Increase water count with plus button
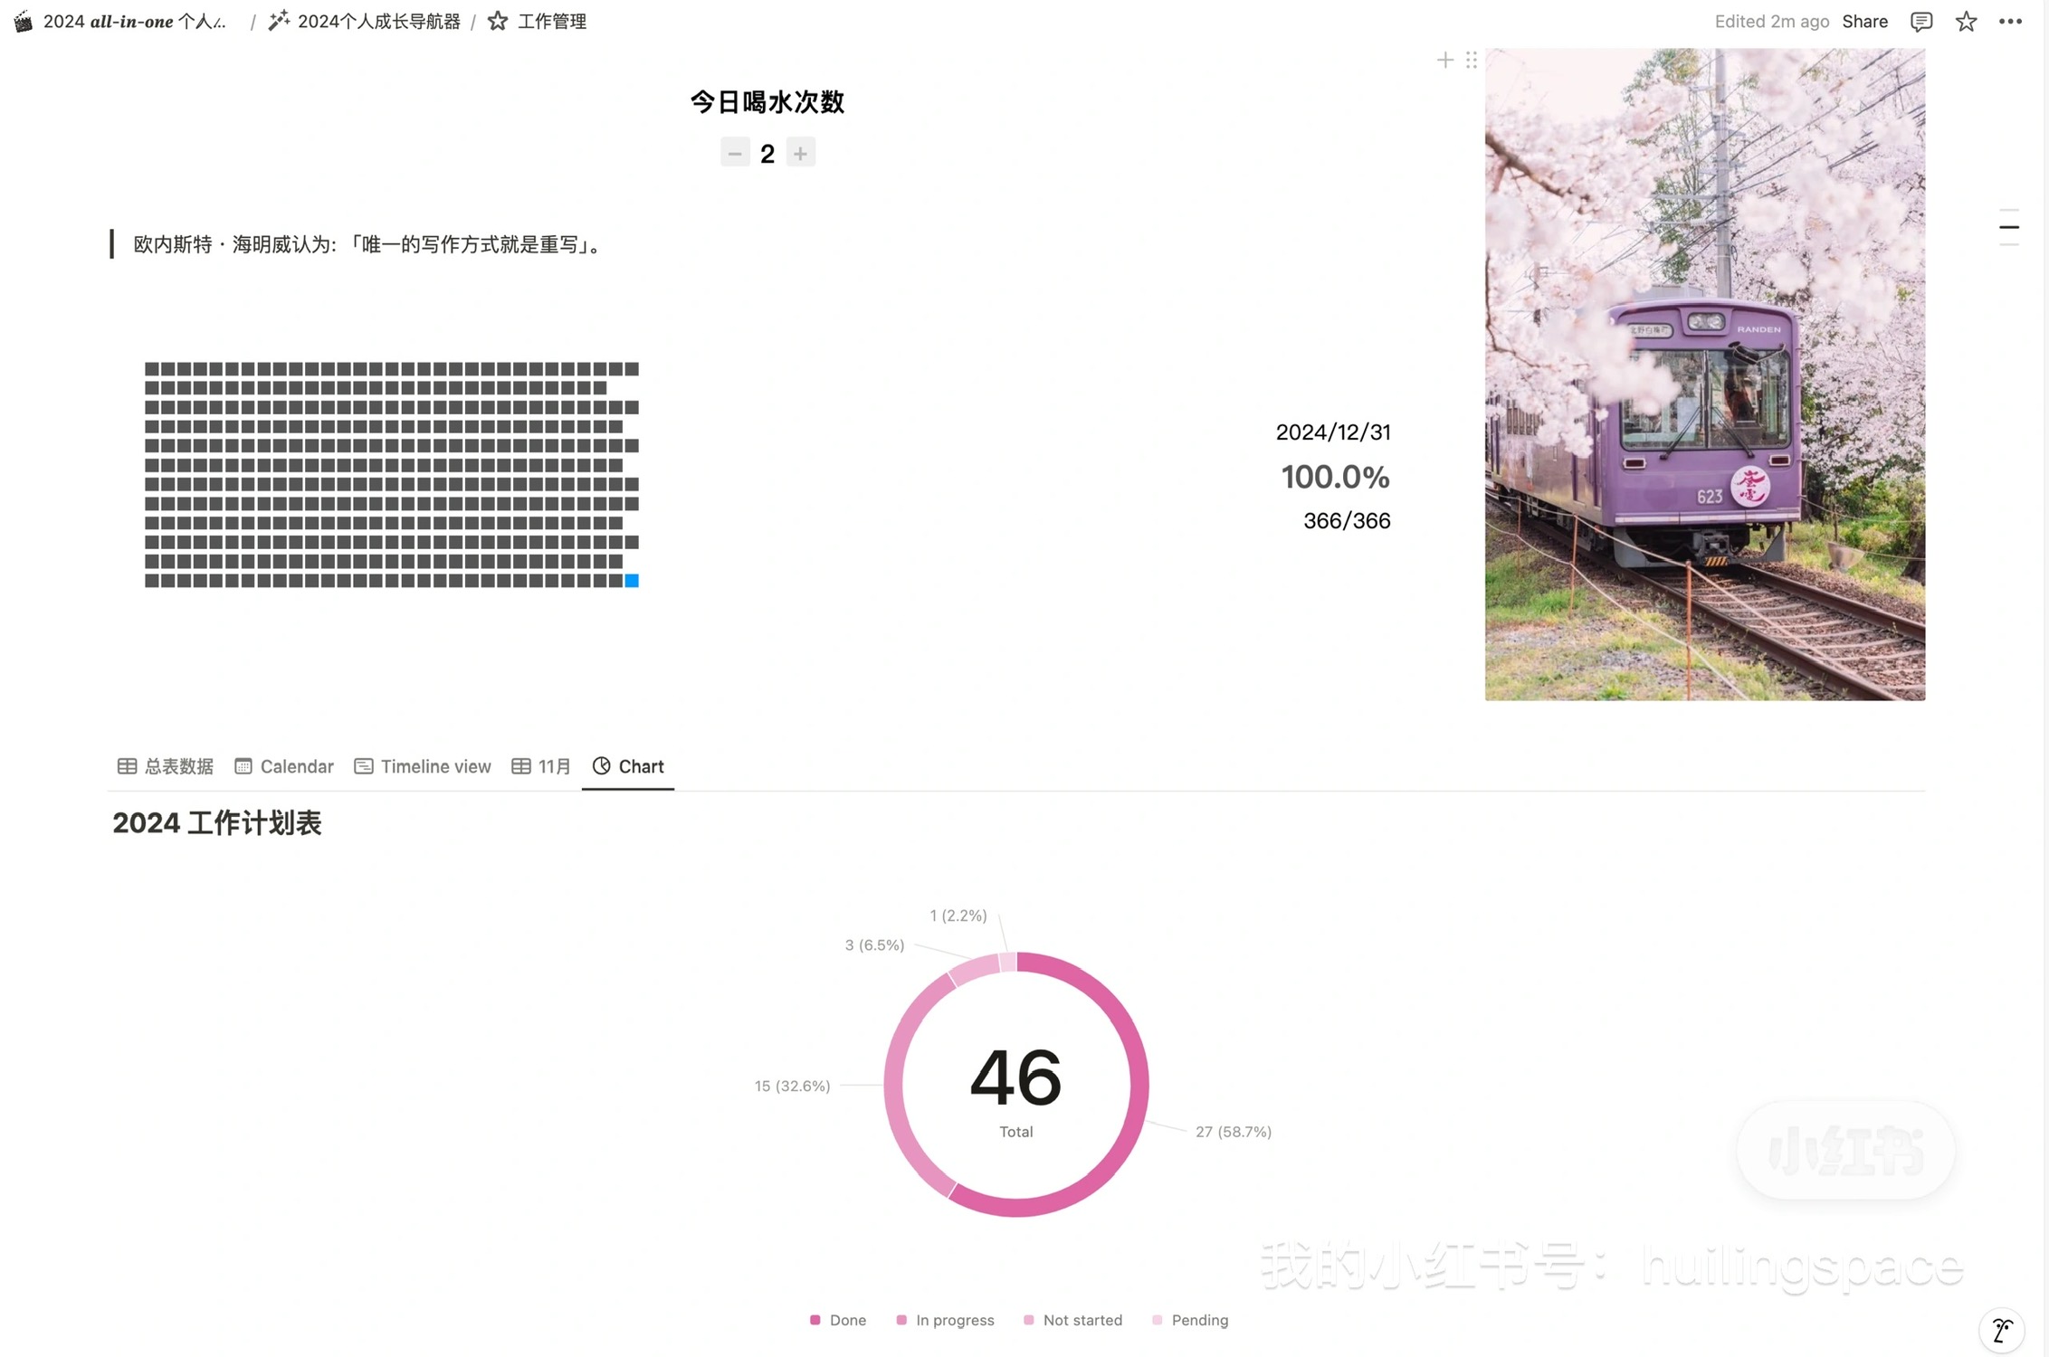 click(x=800, y=153)
